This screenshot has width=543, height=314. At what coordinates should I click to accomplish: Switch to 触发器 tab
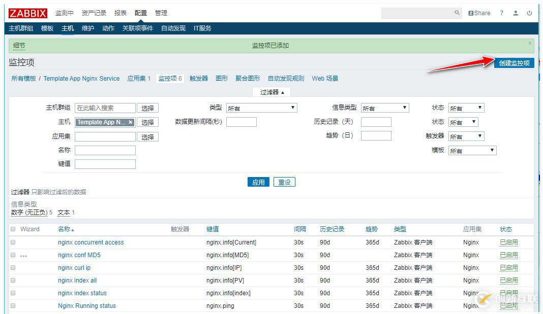coord(199,79)
